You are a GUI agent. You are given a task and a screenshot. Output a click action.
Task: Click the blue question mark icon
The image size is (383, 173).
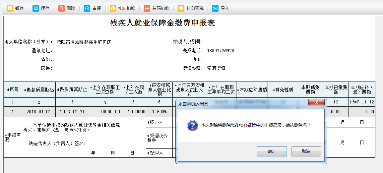tap(192, 125)
